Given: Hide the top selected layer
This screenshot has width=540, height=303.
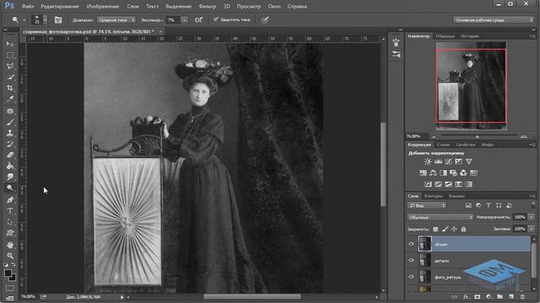Looking at the screenshot, I should click(x=411, y=244).
